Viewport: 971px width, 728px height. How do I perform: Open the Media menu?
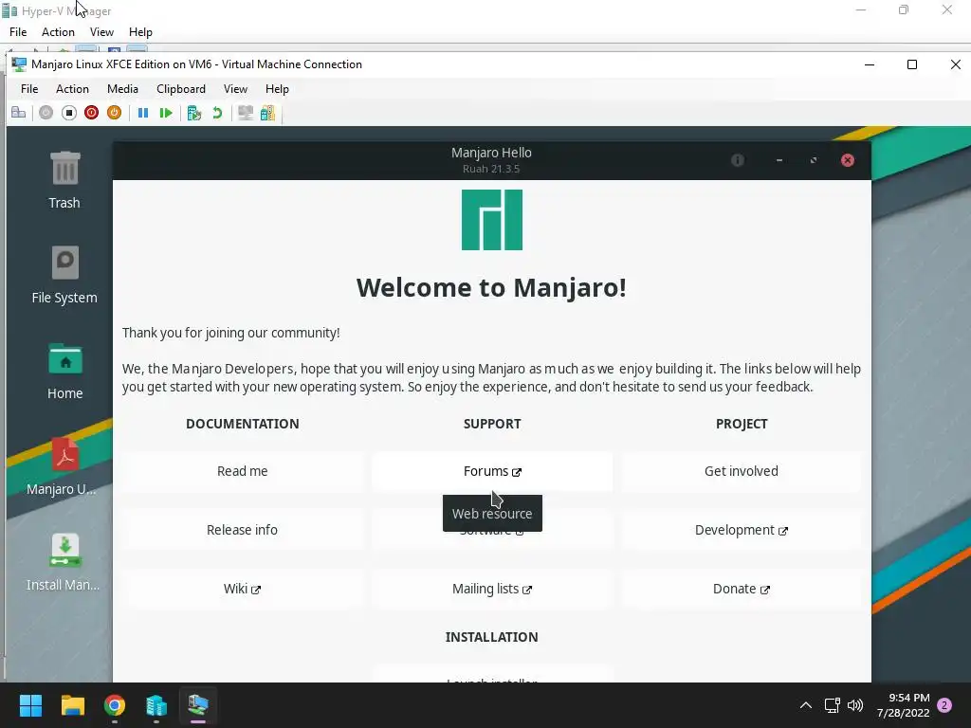click(122, 88)
